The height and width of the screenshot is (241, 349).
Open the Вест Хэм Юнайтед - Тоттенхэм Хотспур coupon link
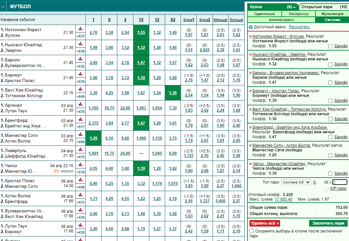[x=289, y=109]
